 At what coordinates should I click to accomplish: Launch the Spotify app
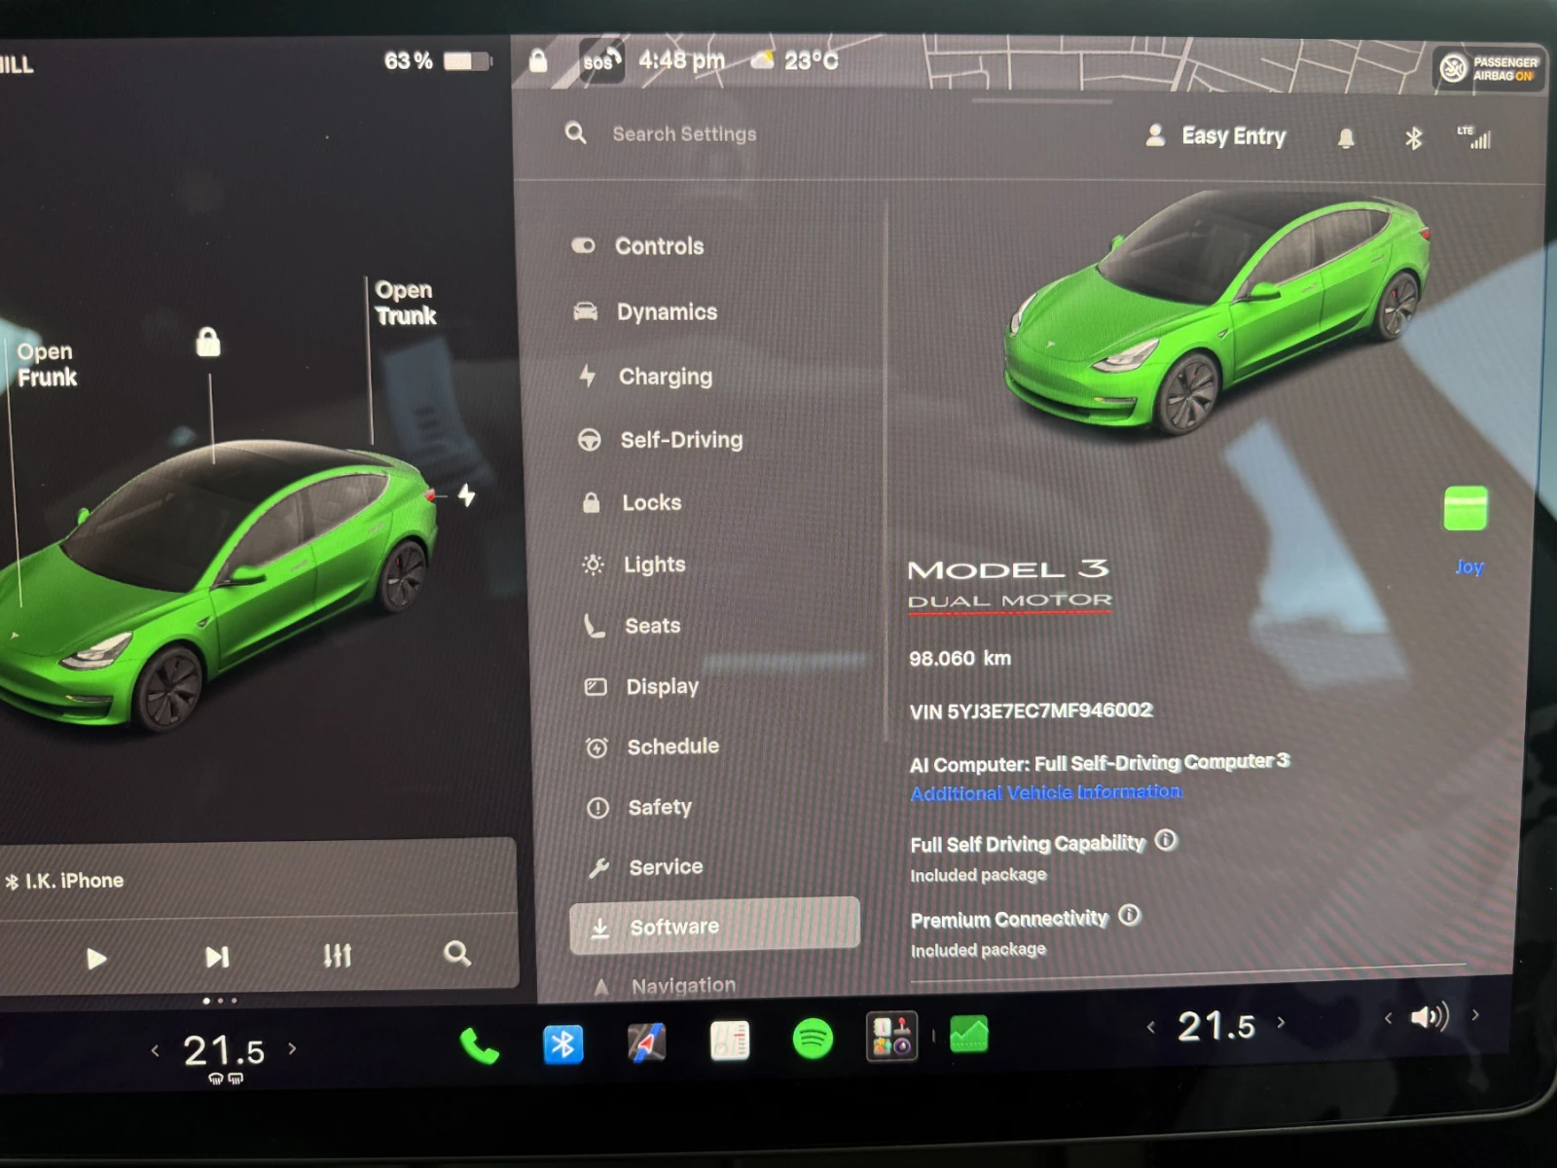813,1039
